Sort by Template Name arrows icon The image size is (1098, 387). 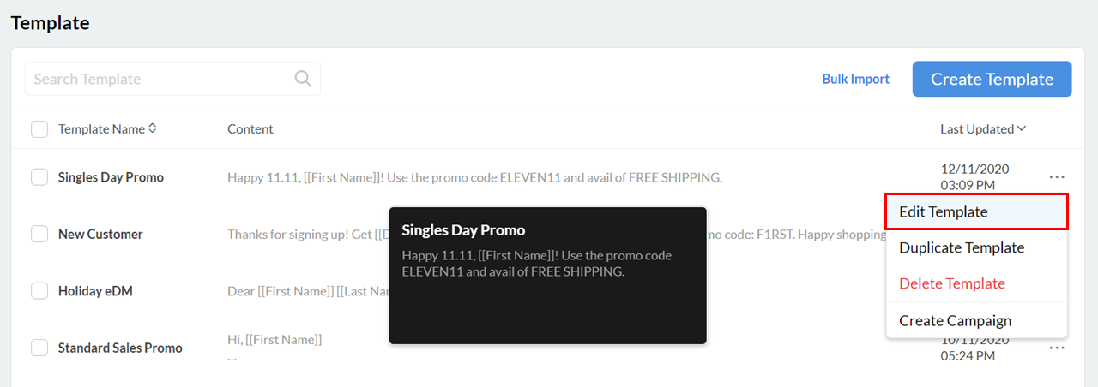(153, 128)
